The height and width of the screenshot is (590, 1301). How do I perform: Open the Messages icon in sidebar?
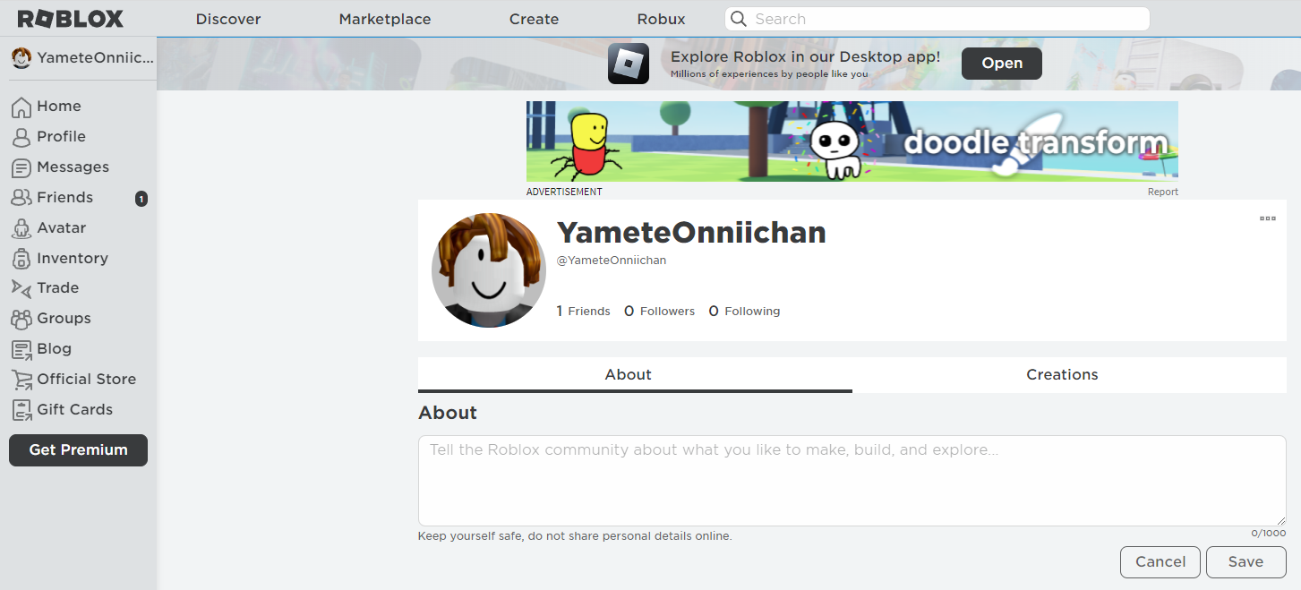[x=21, y=167]
